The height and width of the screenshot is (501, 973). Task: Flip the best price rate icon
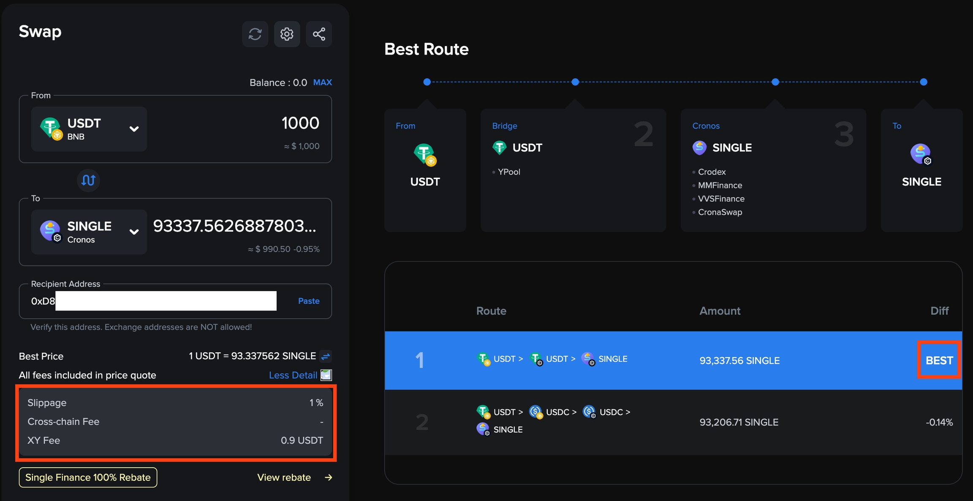[x=326, y=357]
